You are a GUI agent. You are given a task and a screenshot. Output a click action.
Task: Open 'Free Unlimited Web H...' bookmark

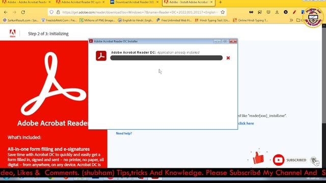[x=174, y=20]
